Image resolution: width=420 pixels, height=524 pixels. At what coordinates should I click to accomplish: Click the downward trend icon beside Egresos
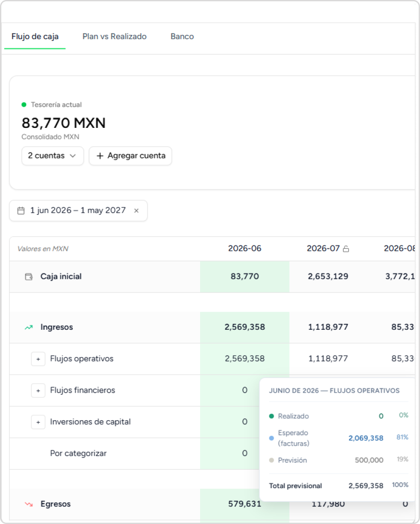(x=29, y=504)
